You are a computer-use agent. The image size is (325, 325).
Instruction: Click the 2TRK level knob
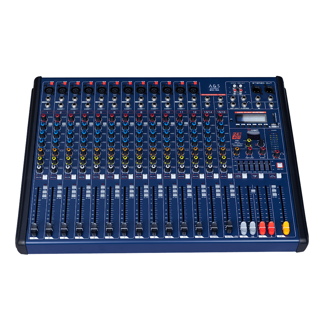(262, 151)
